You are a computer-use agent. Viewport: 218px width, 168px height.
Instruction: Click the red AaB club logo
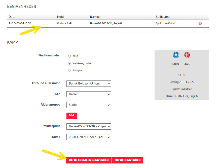pos(187,55)
